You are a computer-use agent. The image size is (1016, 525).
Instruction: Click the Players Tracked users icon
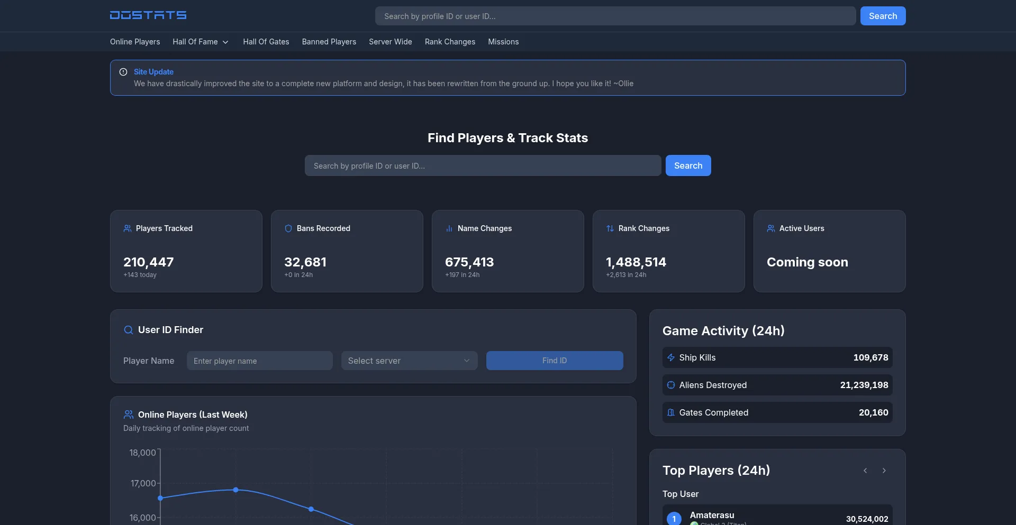(128, 228)
